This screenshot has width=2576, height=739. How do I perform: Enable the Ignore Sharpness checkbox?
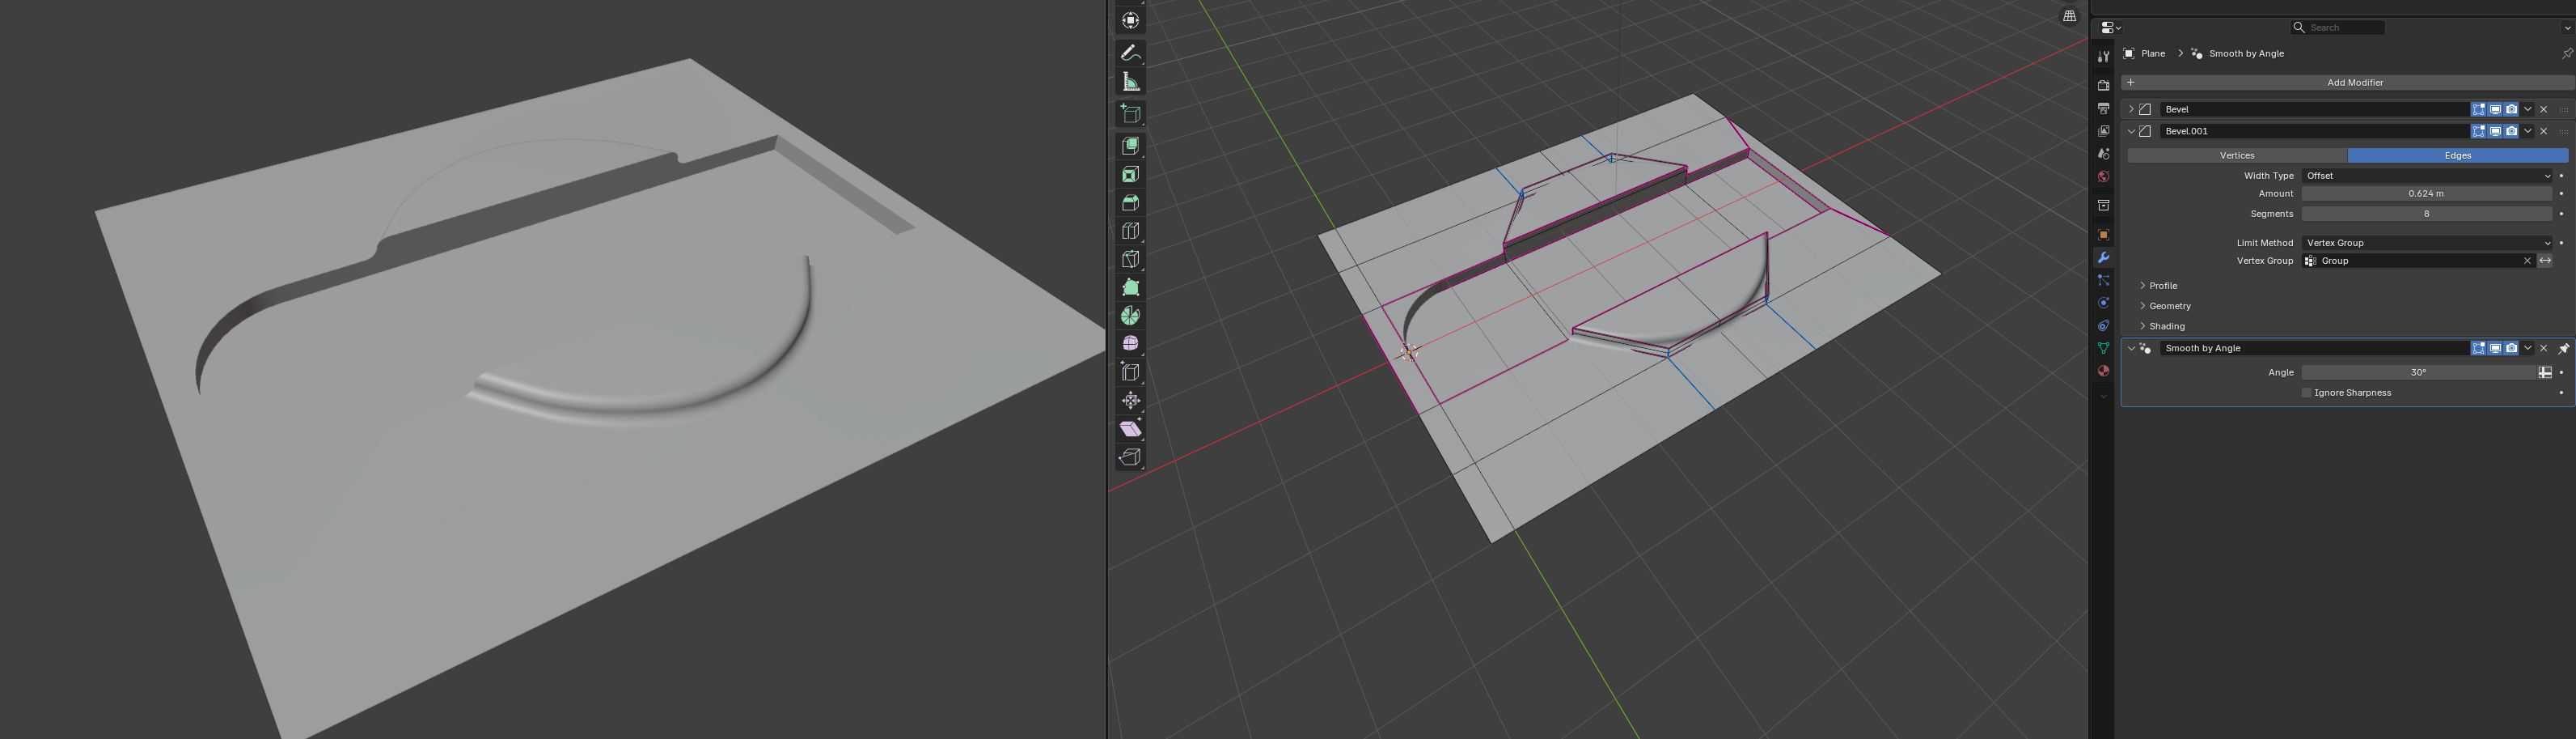coord(2307,393)
